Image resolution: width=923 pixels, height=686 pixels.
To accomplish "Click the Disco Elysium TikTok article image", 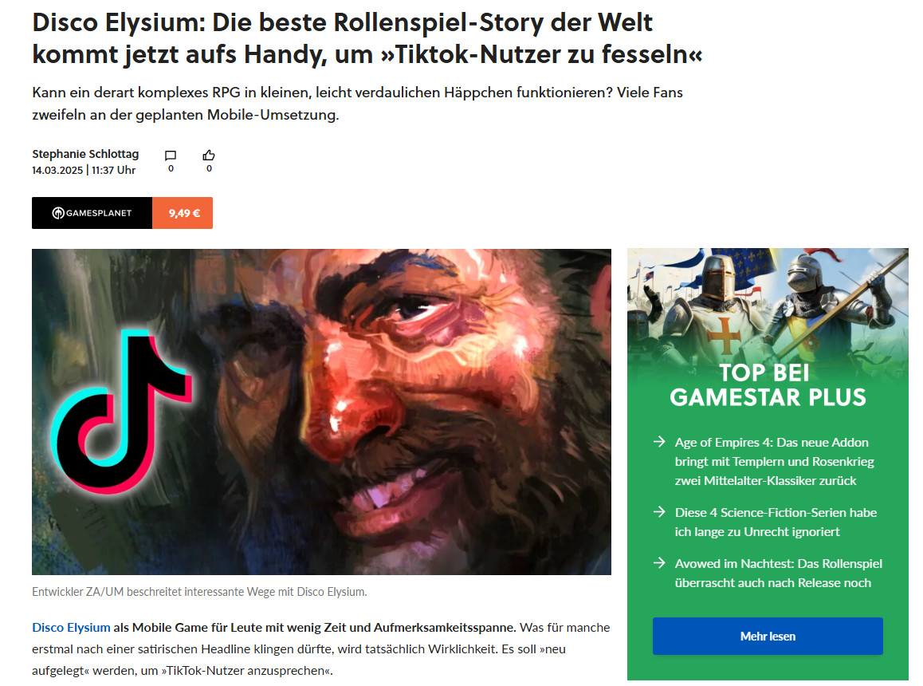I will click(321, 412).
